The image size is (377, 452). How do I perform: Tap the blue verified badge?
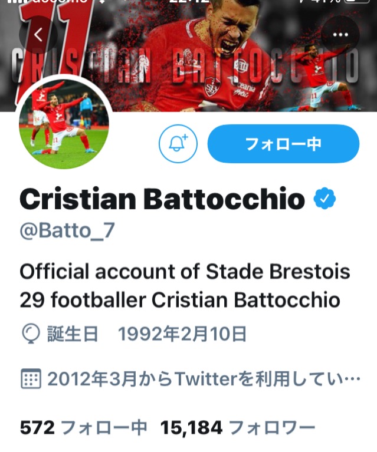[x=324, y=199]
